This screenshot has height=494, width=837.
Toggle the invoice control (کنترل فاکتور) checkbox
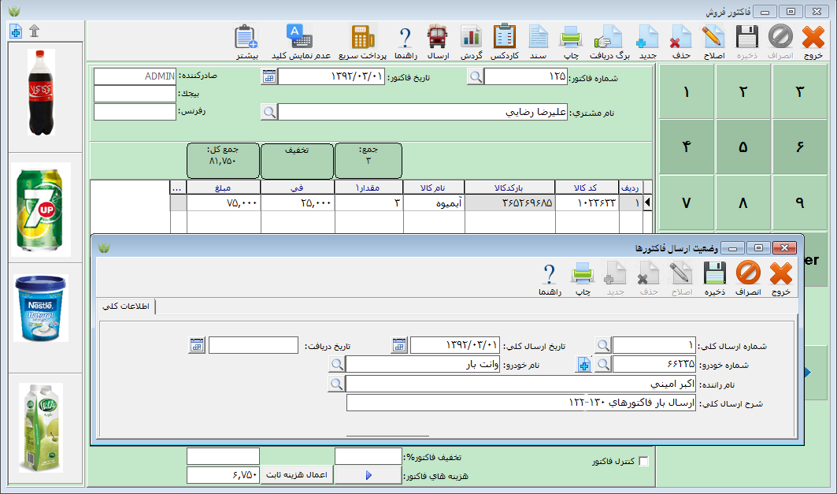643,462
